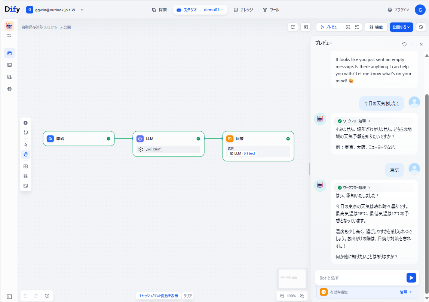
Task: Open the Monitoring gauge icon in sidebar
Action: click(x=9, y=89)
